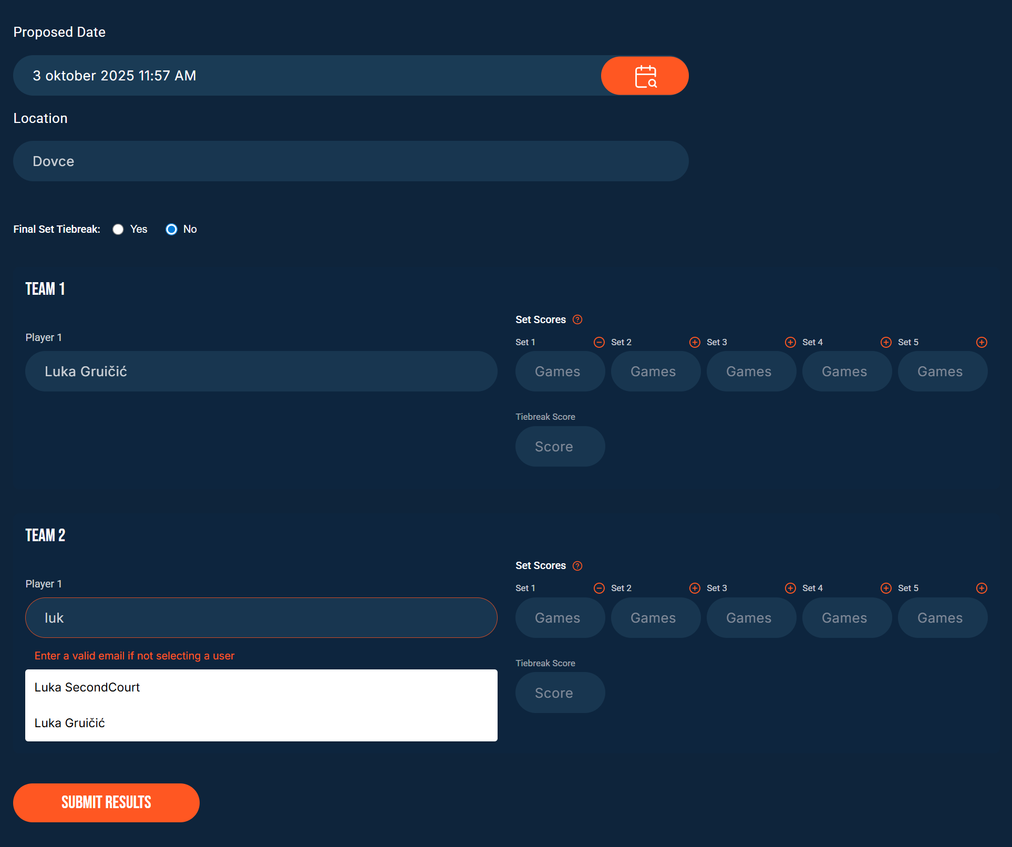Remove Set 1 using the minus icon for Team 1
Viewport: 1012px width, 847px height.
598,342
